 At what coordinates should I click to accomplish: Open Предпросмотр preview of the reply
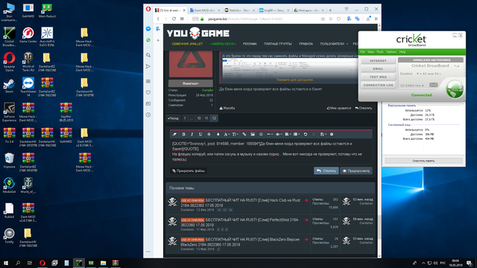coord(356,170)
